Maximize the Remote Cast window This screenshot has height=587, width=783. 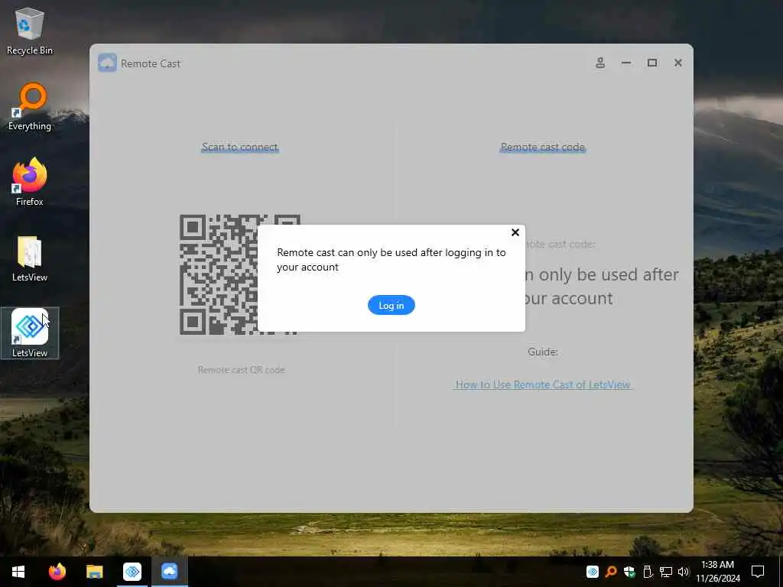click(x=652, y=63)
